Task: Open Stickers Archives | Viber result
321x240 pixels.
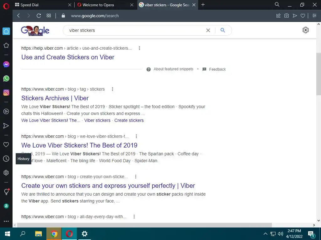Action: pos(55,98)
